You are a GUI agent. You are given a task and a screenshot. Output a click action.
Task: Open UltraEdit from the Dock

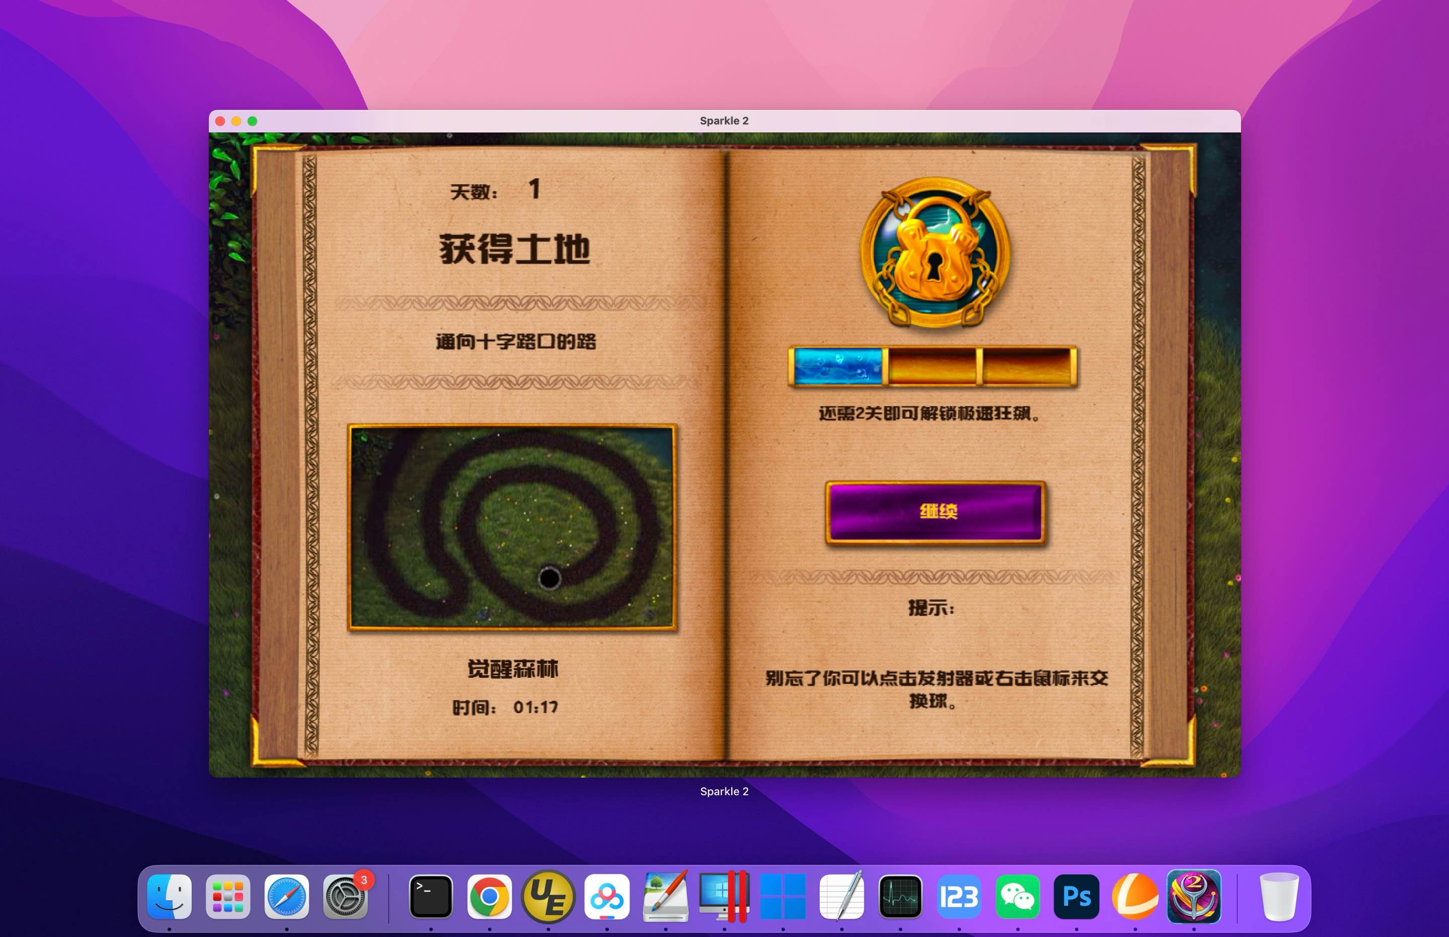point(548,896)
